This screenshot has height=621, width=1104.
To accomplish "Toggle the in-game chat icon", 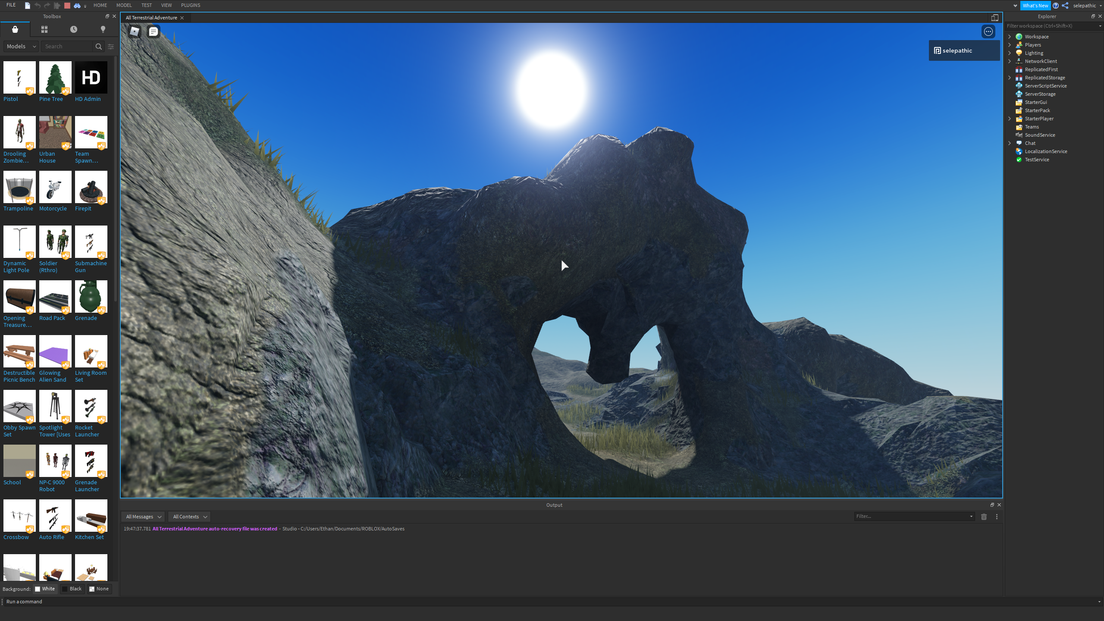I will click(154, 31).
